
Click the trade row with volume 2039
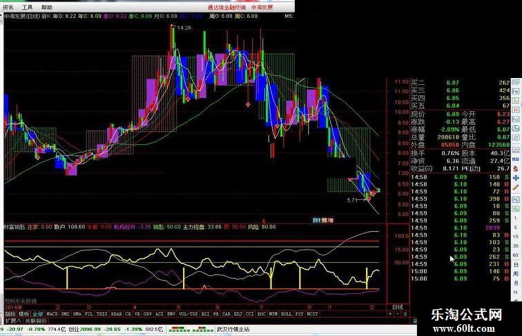click(460, 228)
